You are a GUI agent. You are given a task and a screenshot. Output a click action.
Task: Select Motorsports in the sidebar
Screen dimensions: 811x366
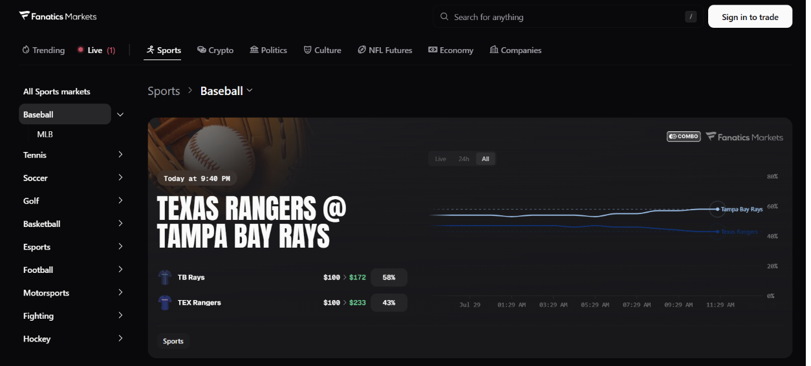pos(46,293)
